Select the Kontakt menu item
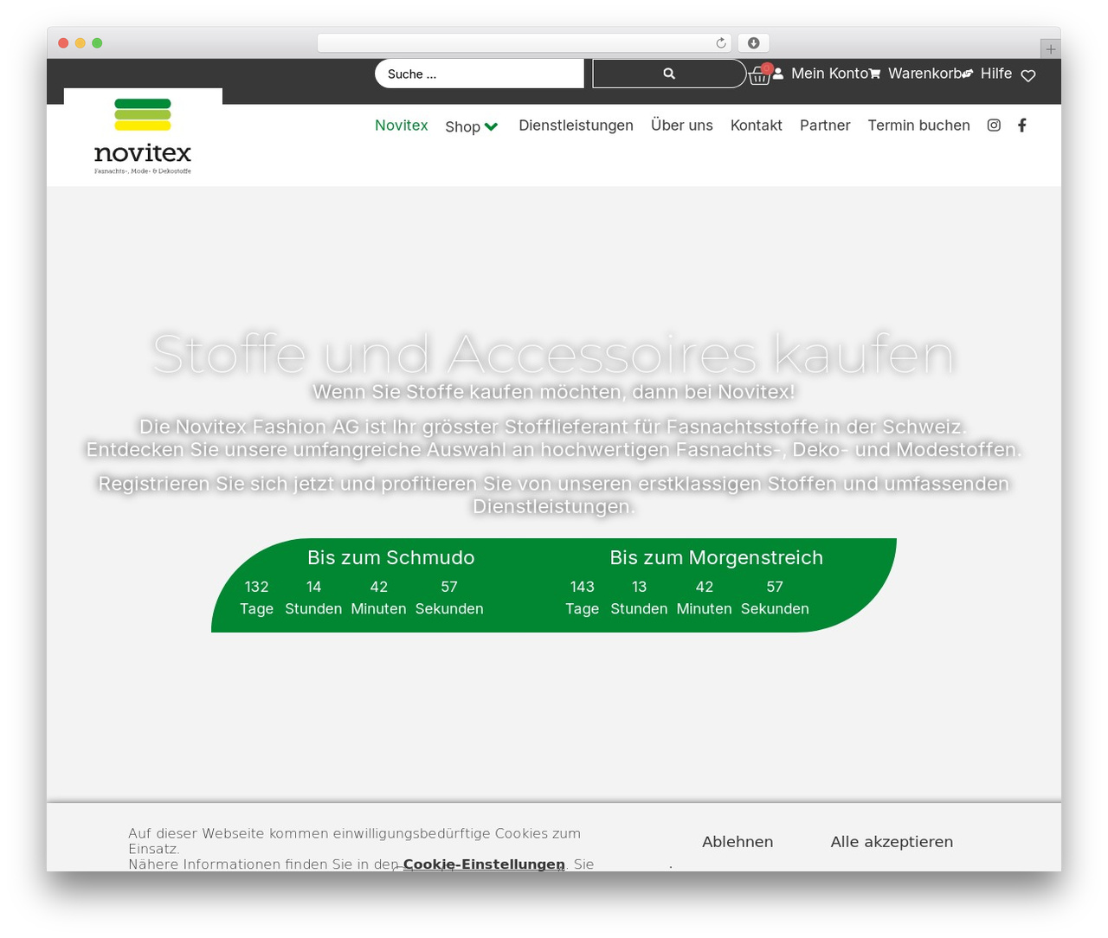 click(x=757, y=125)
